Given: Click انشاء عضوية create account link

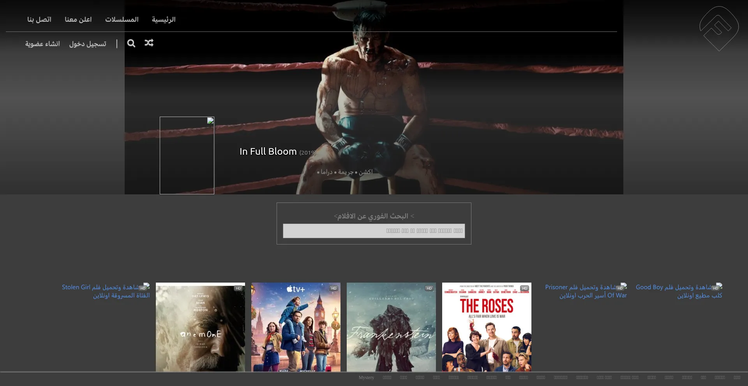Looking at the screenshot, I should (x=42, y=44).
